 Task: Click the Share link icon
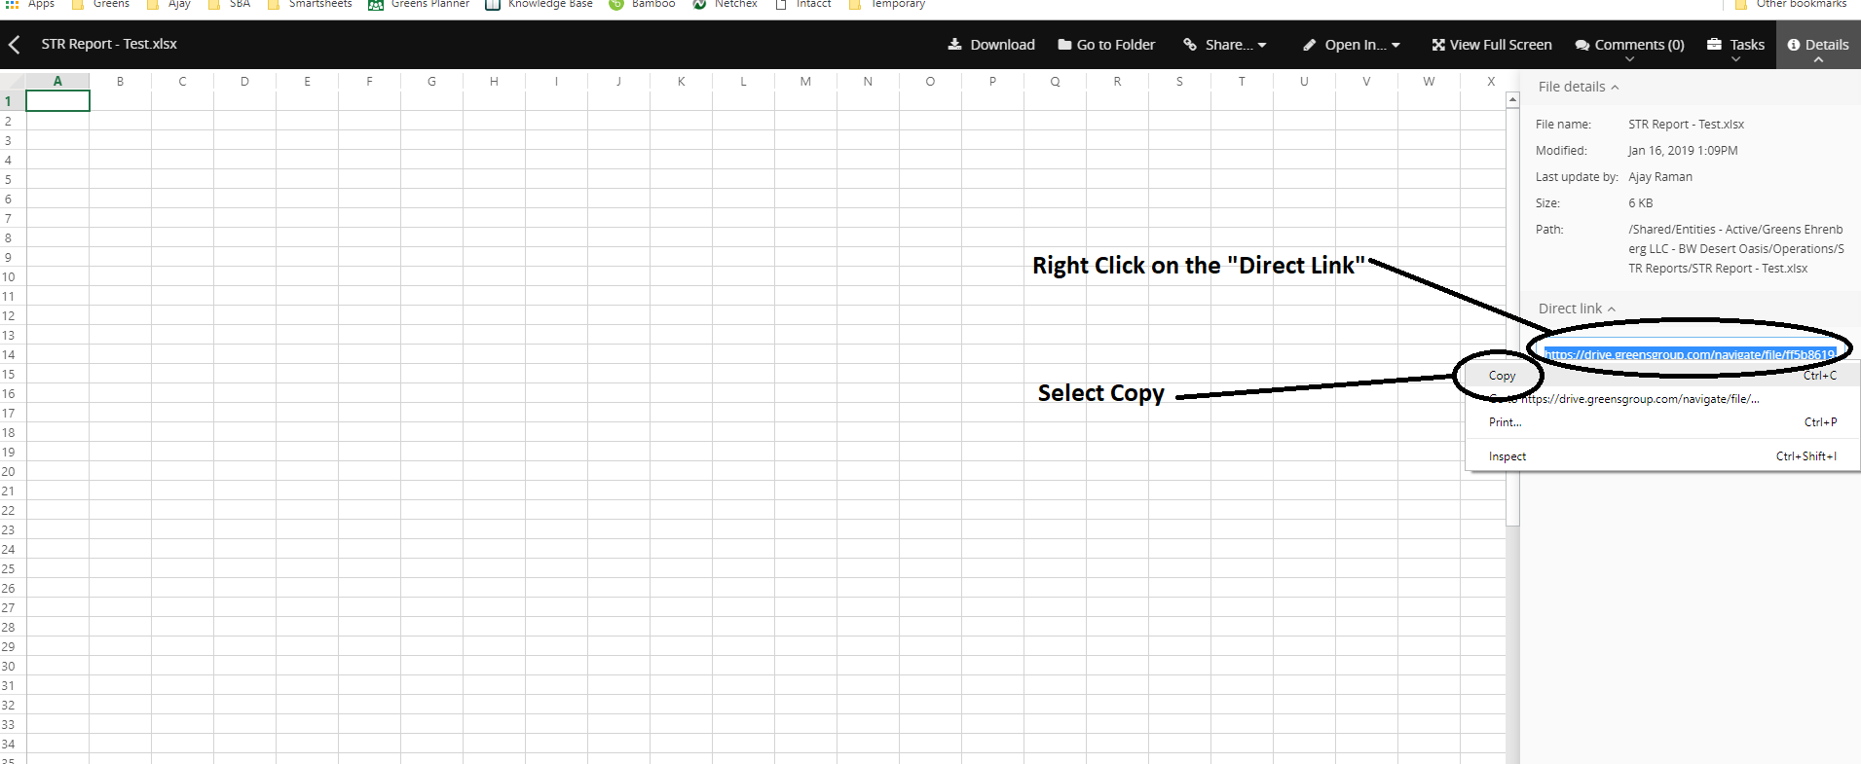[x=1190, y=45]
